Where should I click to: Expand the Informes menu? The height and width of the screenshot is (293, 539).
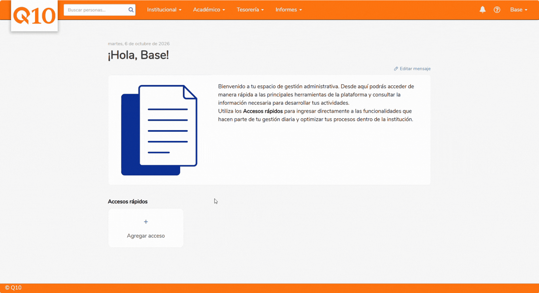(289, 10)
